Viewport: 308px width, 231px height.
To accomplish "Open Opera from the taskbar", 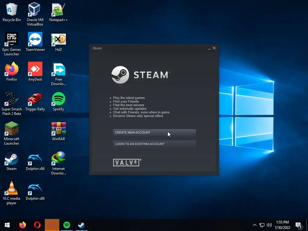I will (x=37, y=225).
